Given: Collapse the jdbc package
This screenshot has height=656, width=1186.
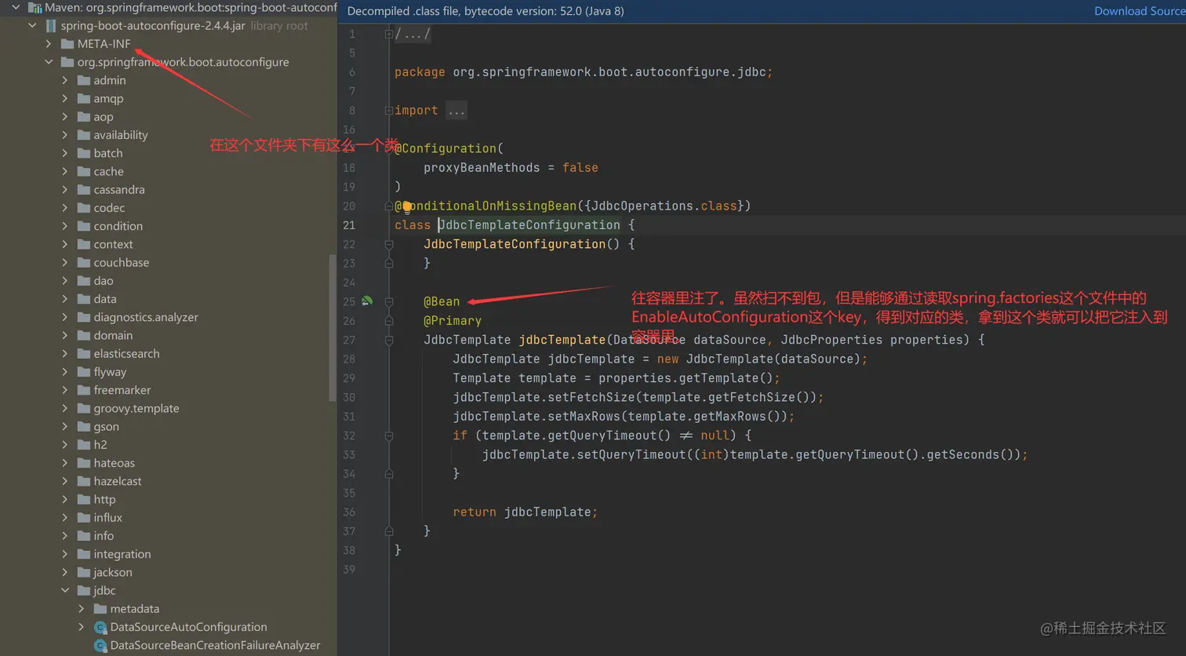Looking at the screenshot, I should [65, 591].
